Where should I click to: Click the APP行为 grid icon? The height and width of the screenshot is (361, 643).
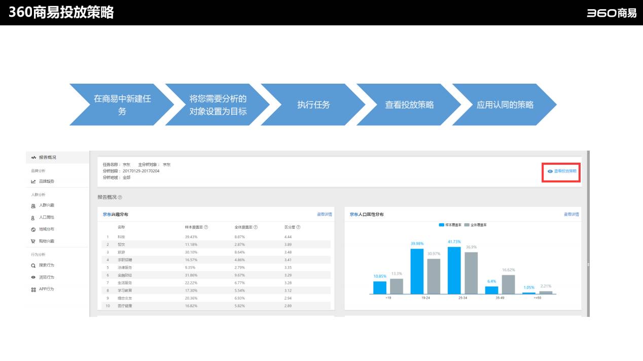click(x=33, y=290)
